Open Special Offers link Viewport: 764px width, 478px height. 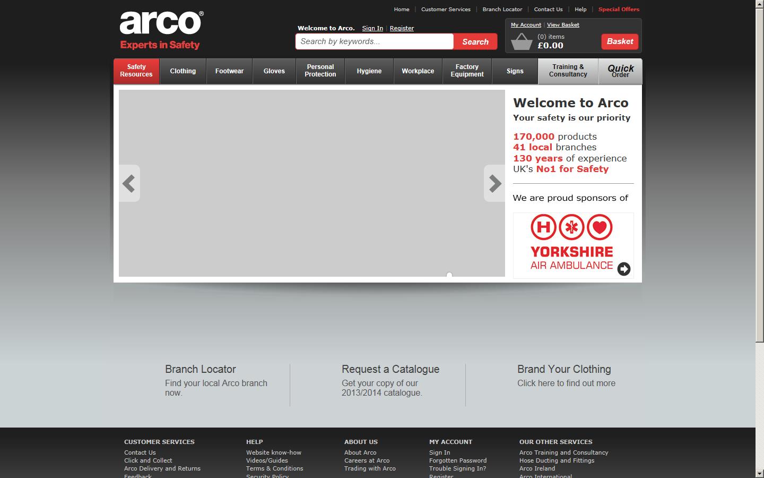(619, 10)
